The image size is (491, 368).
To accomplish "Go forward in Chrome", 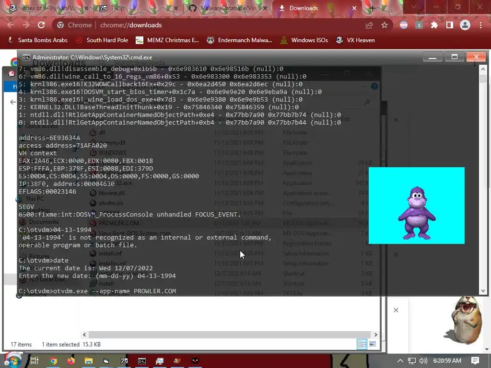I will [26, 25].
